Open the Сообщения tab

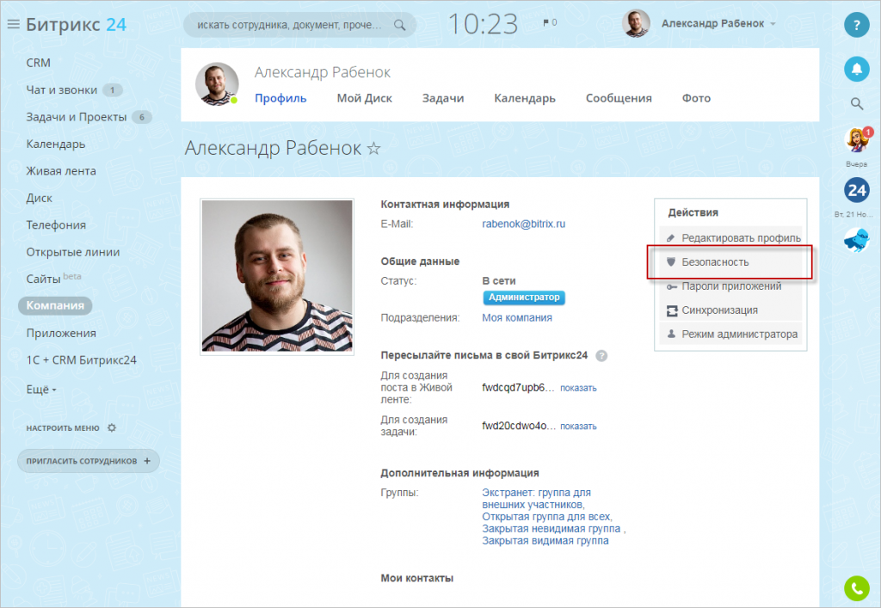click(619, 98)
